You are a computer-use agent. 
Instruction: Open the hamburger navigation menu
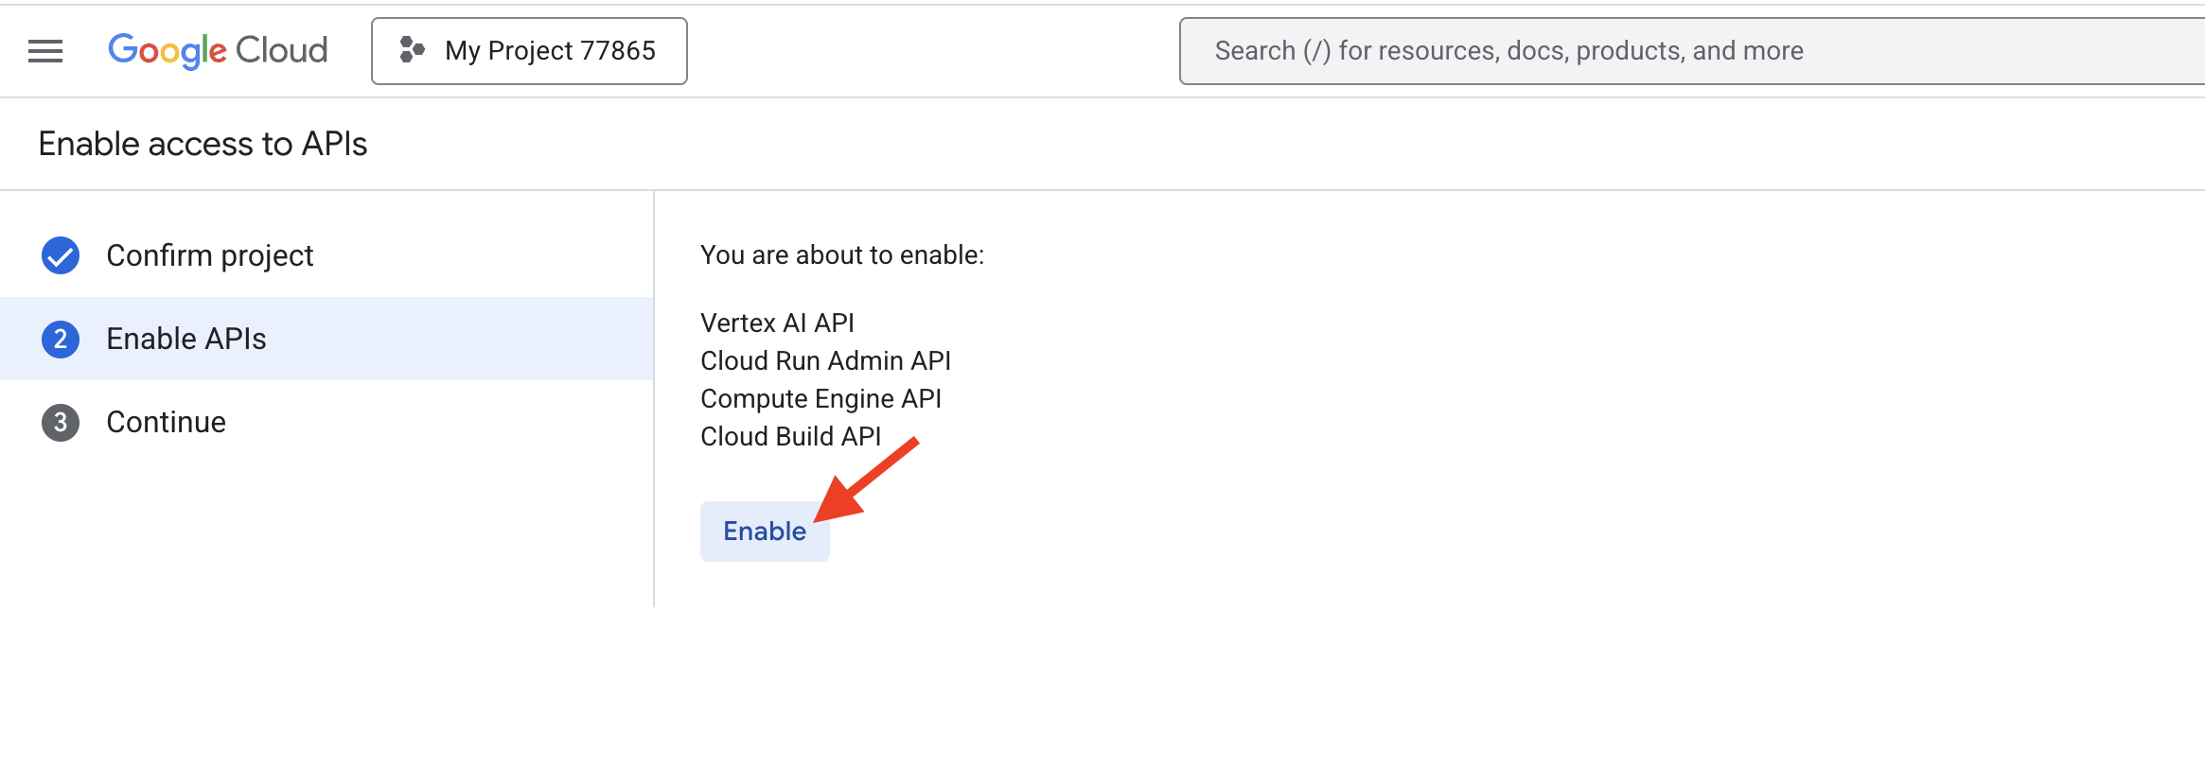point(45,51)
